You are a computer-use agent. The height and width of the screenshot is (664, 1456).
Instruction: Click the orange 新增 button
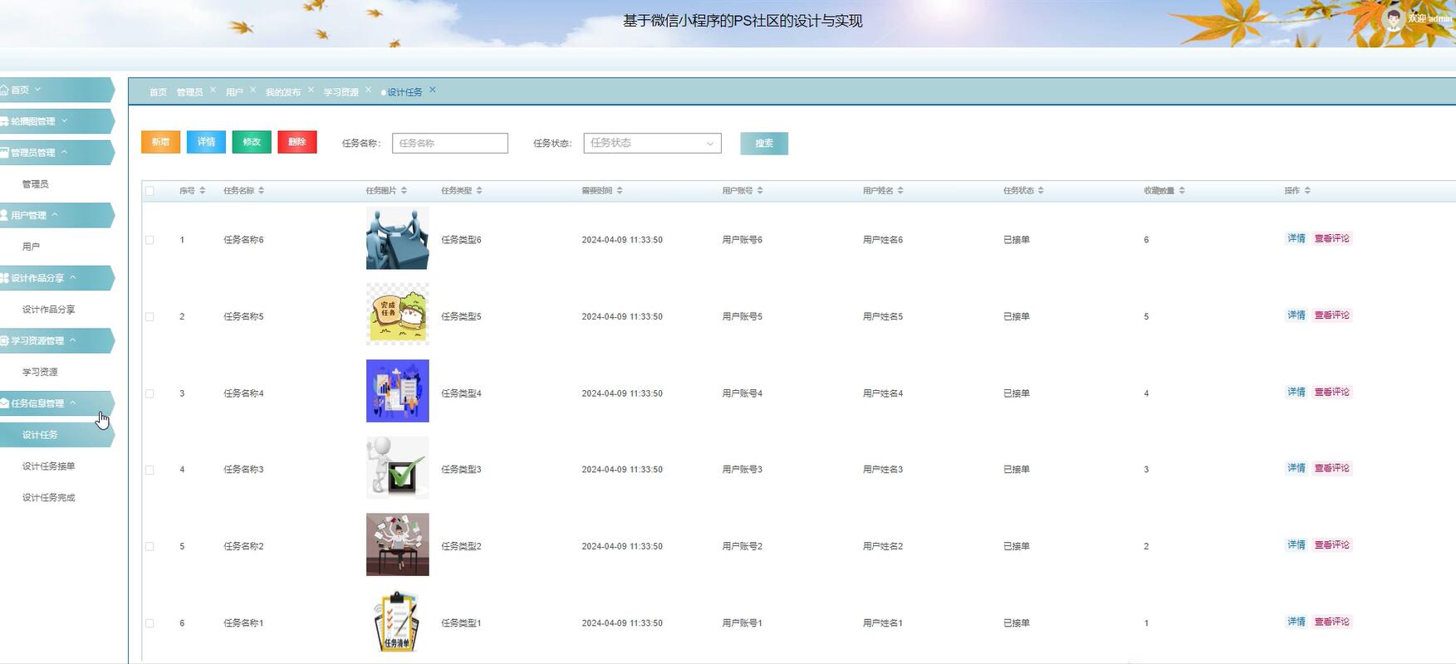pyautogui.click(x=160, y=142)
